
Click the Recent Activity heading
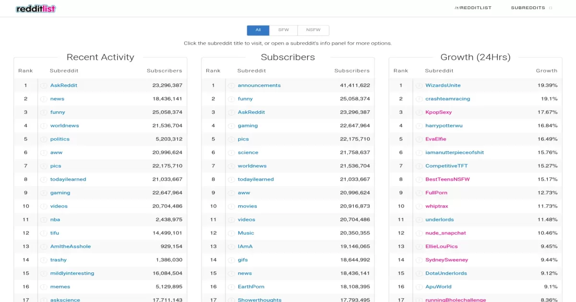[100, 57]
